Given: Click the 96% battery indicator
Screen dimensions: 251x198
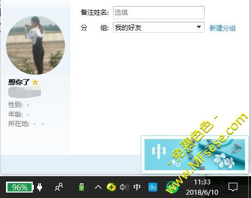Looking at the screenshot, I should click(x=20, y=187).
